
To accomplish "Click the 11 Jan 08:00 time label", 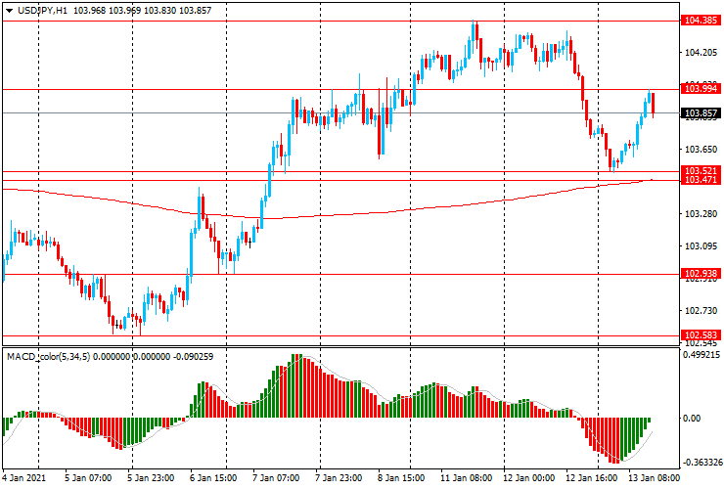I will coord(467,477).
